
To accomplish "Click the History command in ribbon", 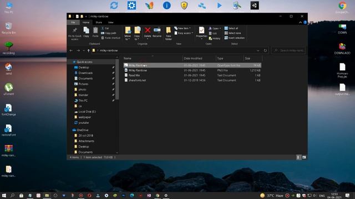I will [215, 38].
